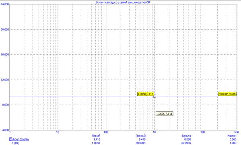Select the db(v(10)/v(9)) trace label

tap(20, 139)
